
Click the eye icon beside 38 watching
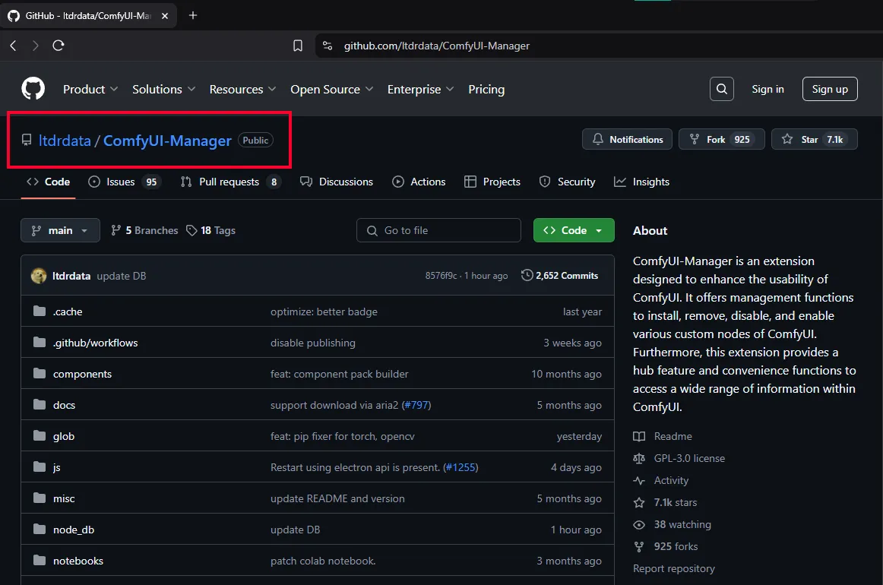638,524
